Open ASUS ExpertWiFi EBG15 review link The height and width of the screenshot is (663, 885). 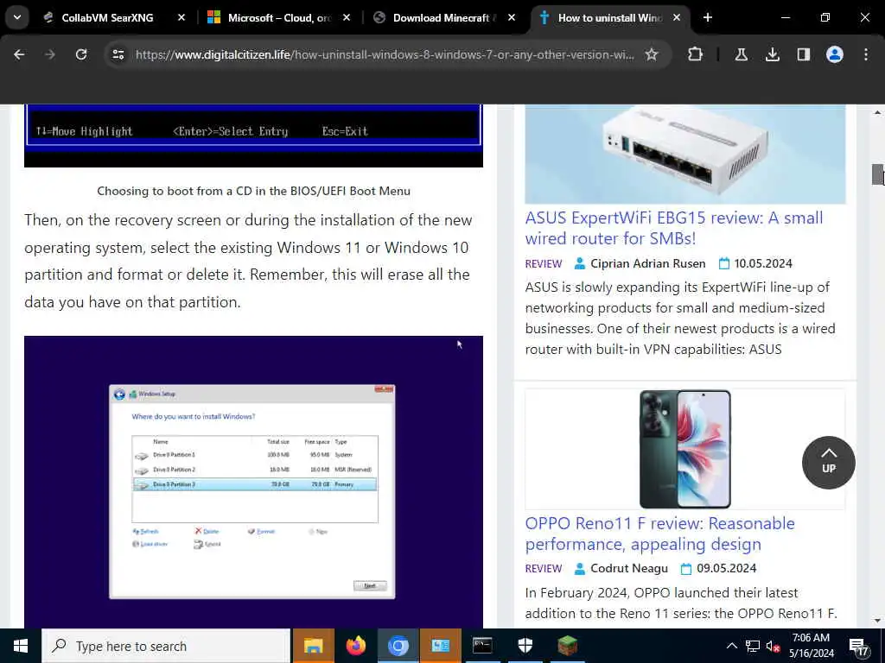click(674, 228)
